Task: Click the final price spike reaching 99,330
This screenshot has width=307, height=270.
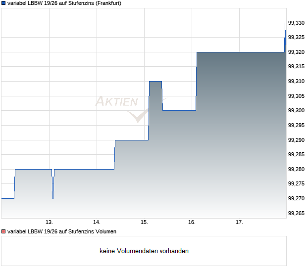Action: (285, 38)
